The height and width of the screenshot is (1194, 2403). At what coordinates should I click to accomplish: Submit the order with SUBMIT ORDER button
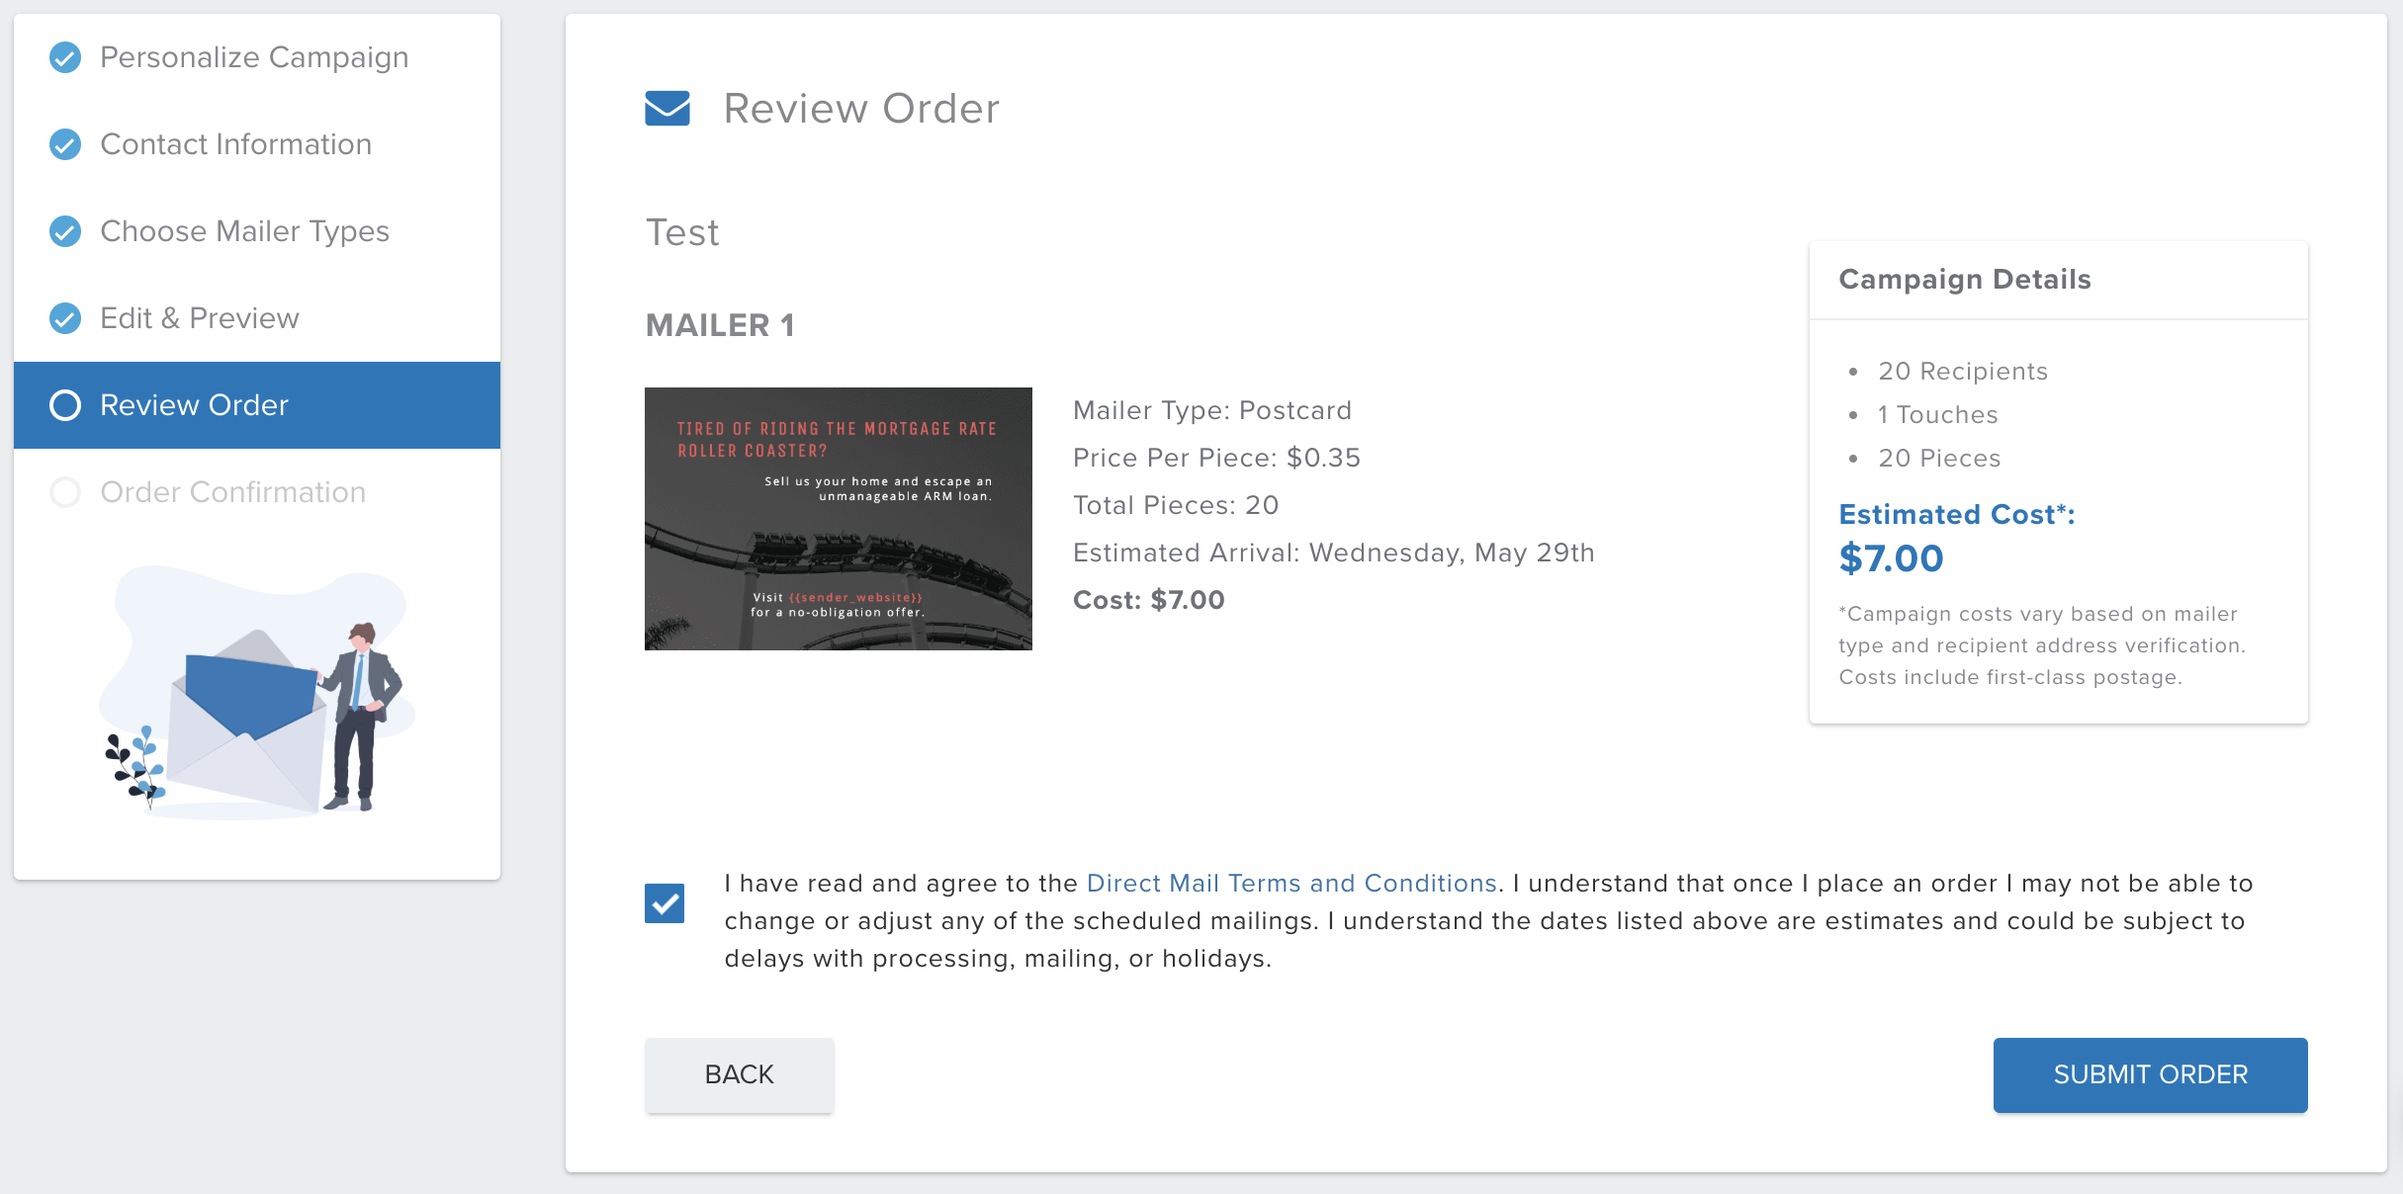pos(2150,1074)
